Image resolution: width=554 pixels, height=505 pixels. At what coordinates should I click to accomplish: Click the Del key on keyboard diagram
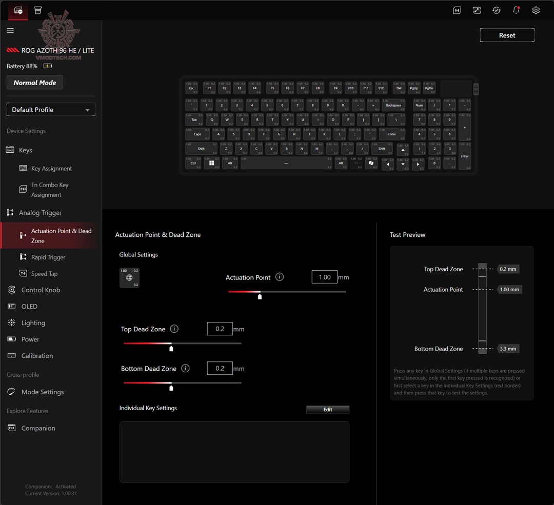pyautogui.click(x=399, y=88)
